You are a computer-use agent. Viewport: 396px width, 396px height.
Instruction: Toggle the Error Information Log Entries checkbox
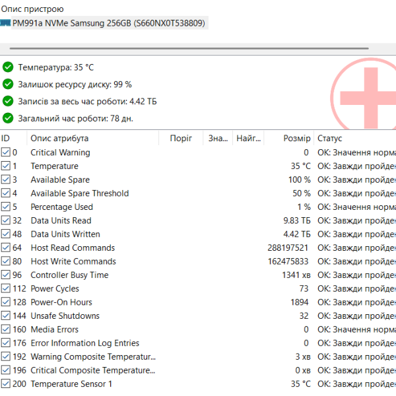(5, 343)
